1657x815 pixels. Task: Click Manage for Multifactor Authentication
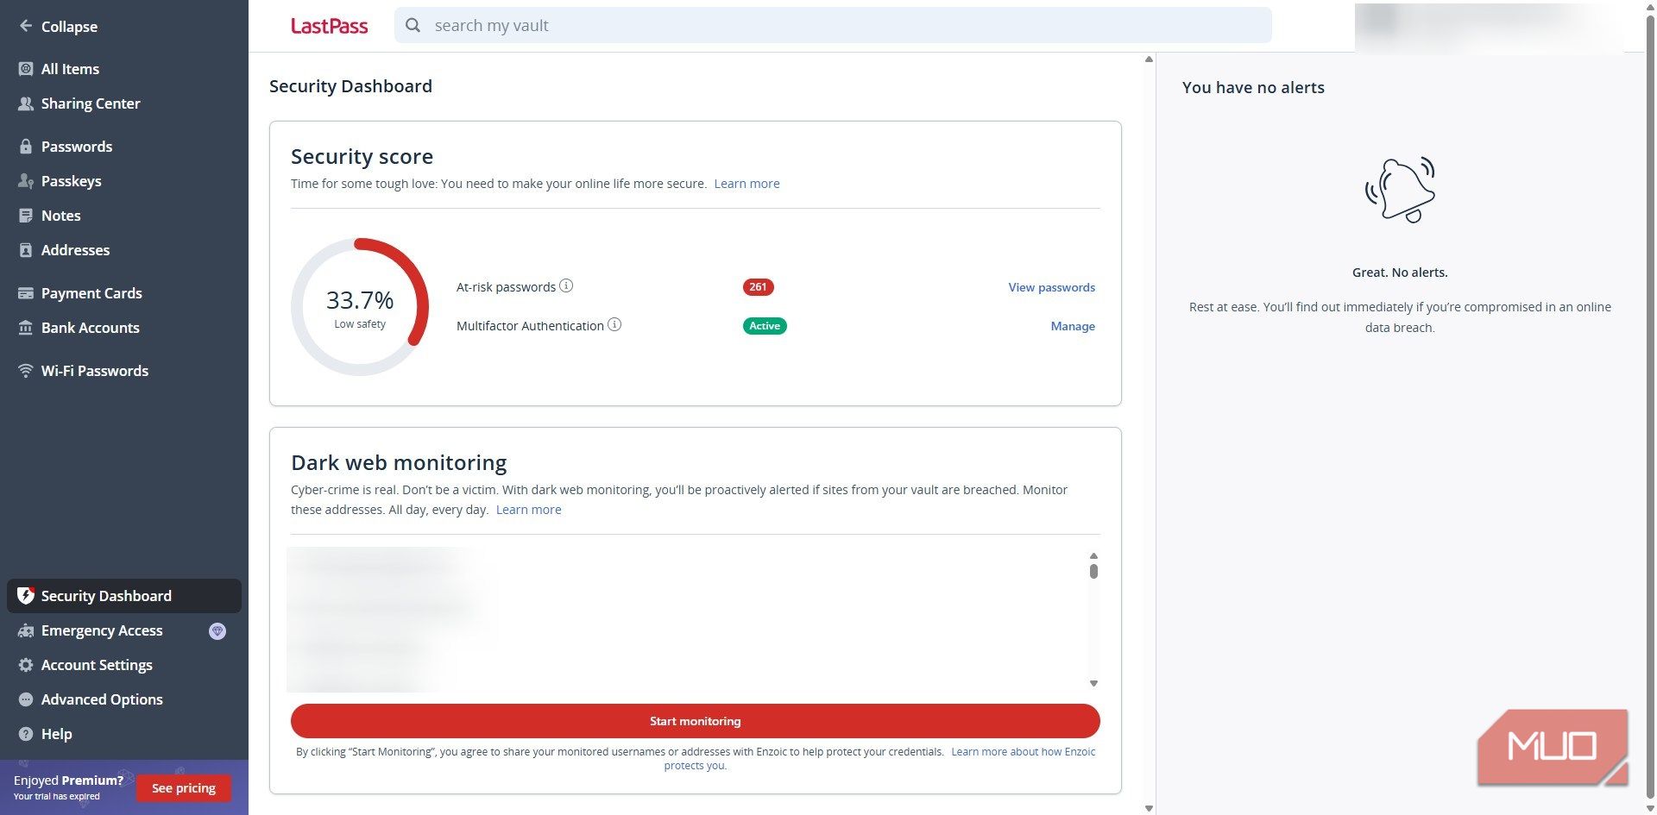pyautogui.click(x=1073, y=326)
